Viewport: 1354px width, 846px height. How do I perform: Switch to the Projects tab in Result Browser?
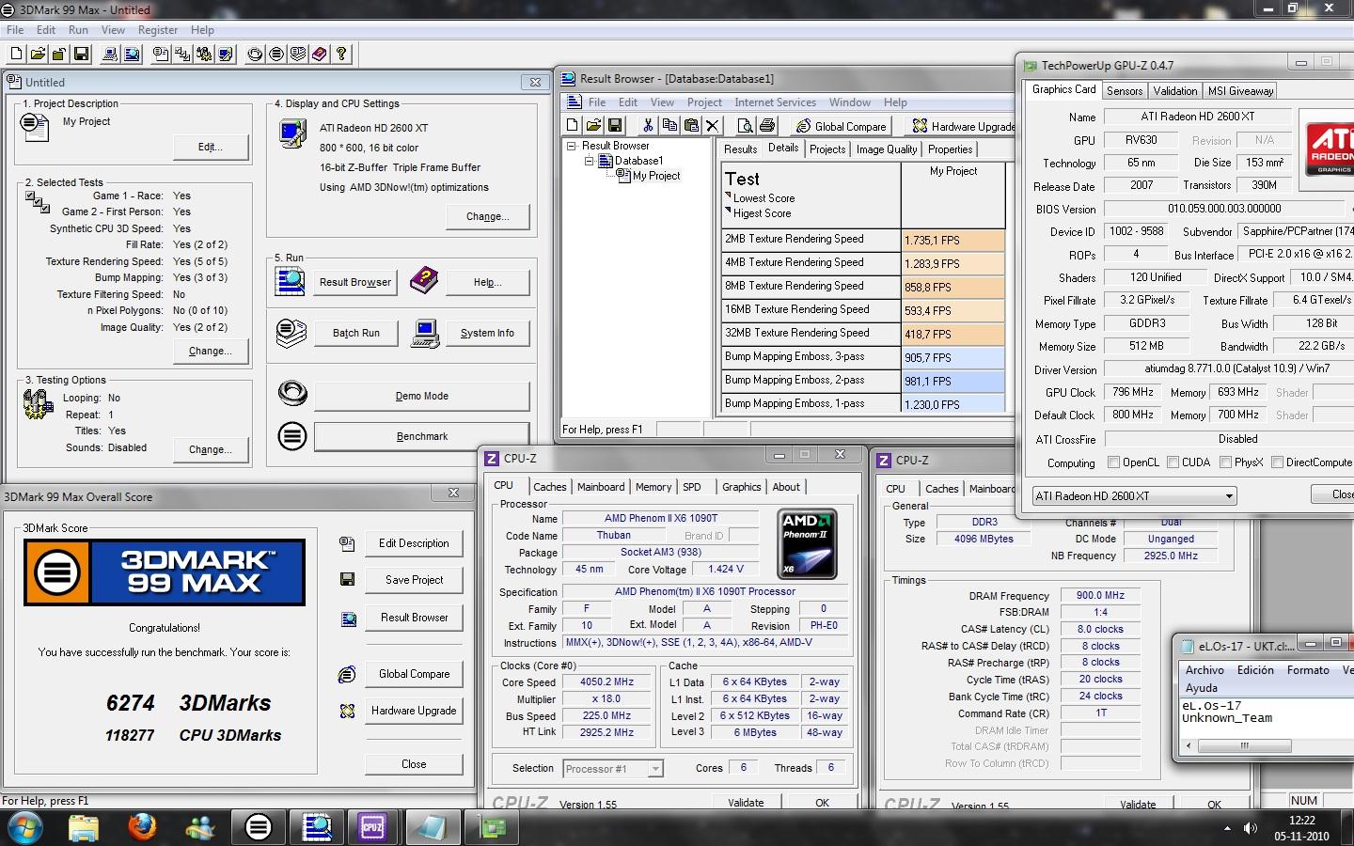pyautogui.click(x=827, y=149)
